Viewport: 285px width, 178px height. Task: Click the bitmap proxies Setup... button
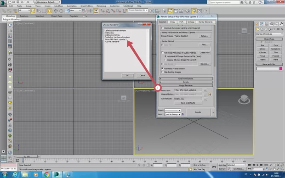pos(204,36)
